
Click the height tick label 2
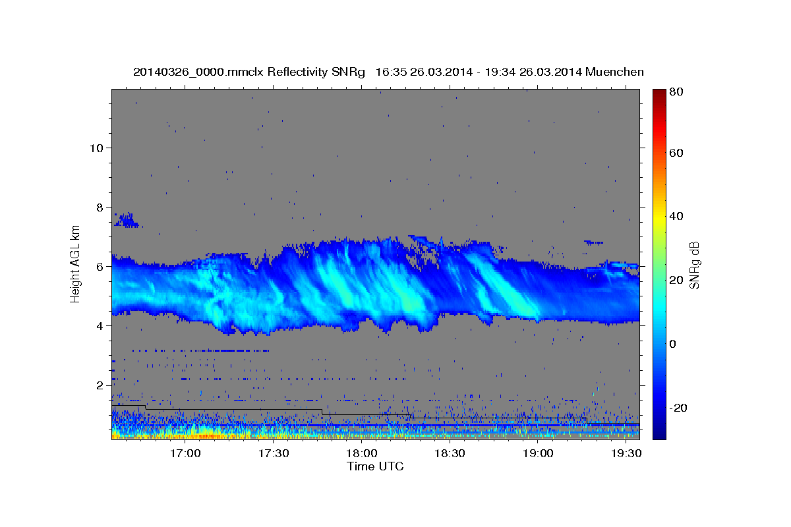click(x=99, y=385)
